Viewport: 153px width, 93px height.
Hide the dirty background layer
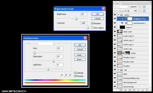[x=115, y=82]
